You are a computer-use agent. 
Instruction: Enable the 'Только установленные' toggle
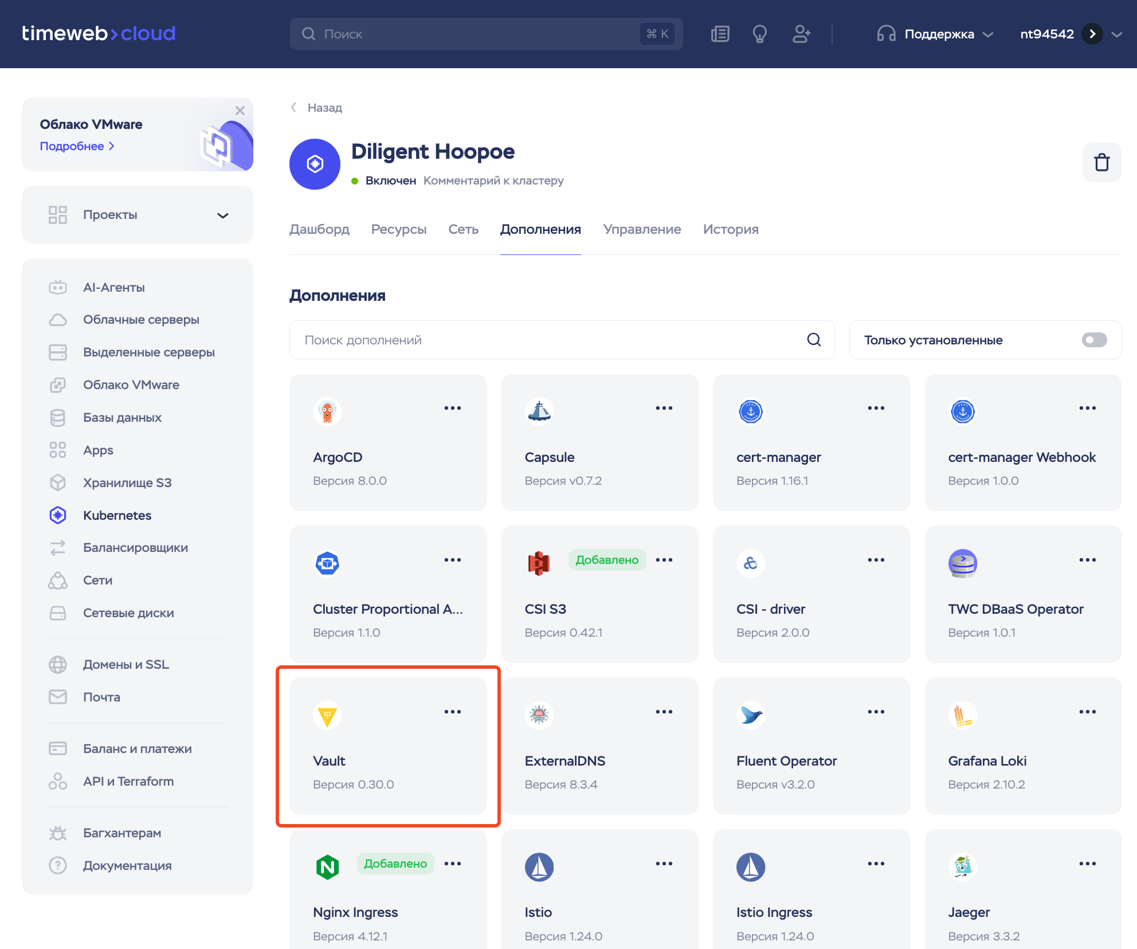tap(1093, 340)
